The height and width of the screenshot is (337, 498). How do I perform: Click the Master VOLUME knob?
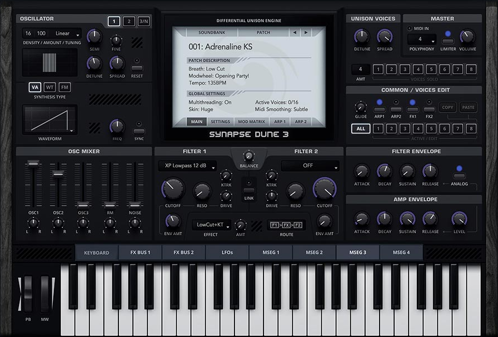point(467,37)
